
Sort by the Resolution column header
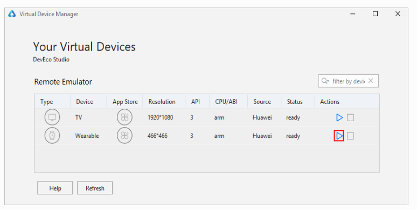pos(164,102)
